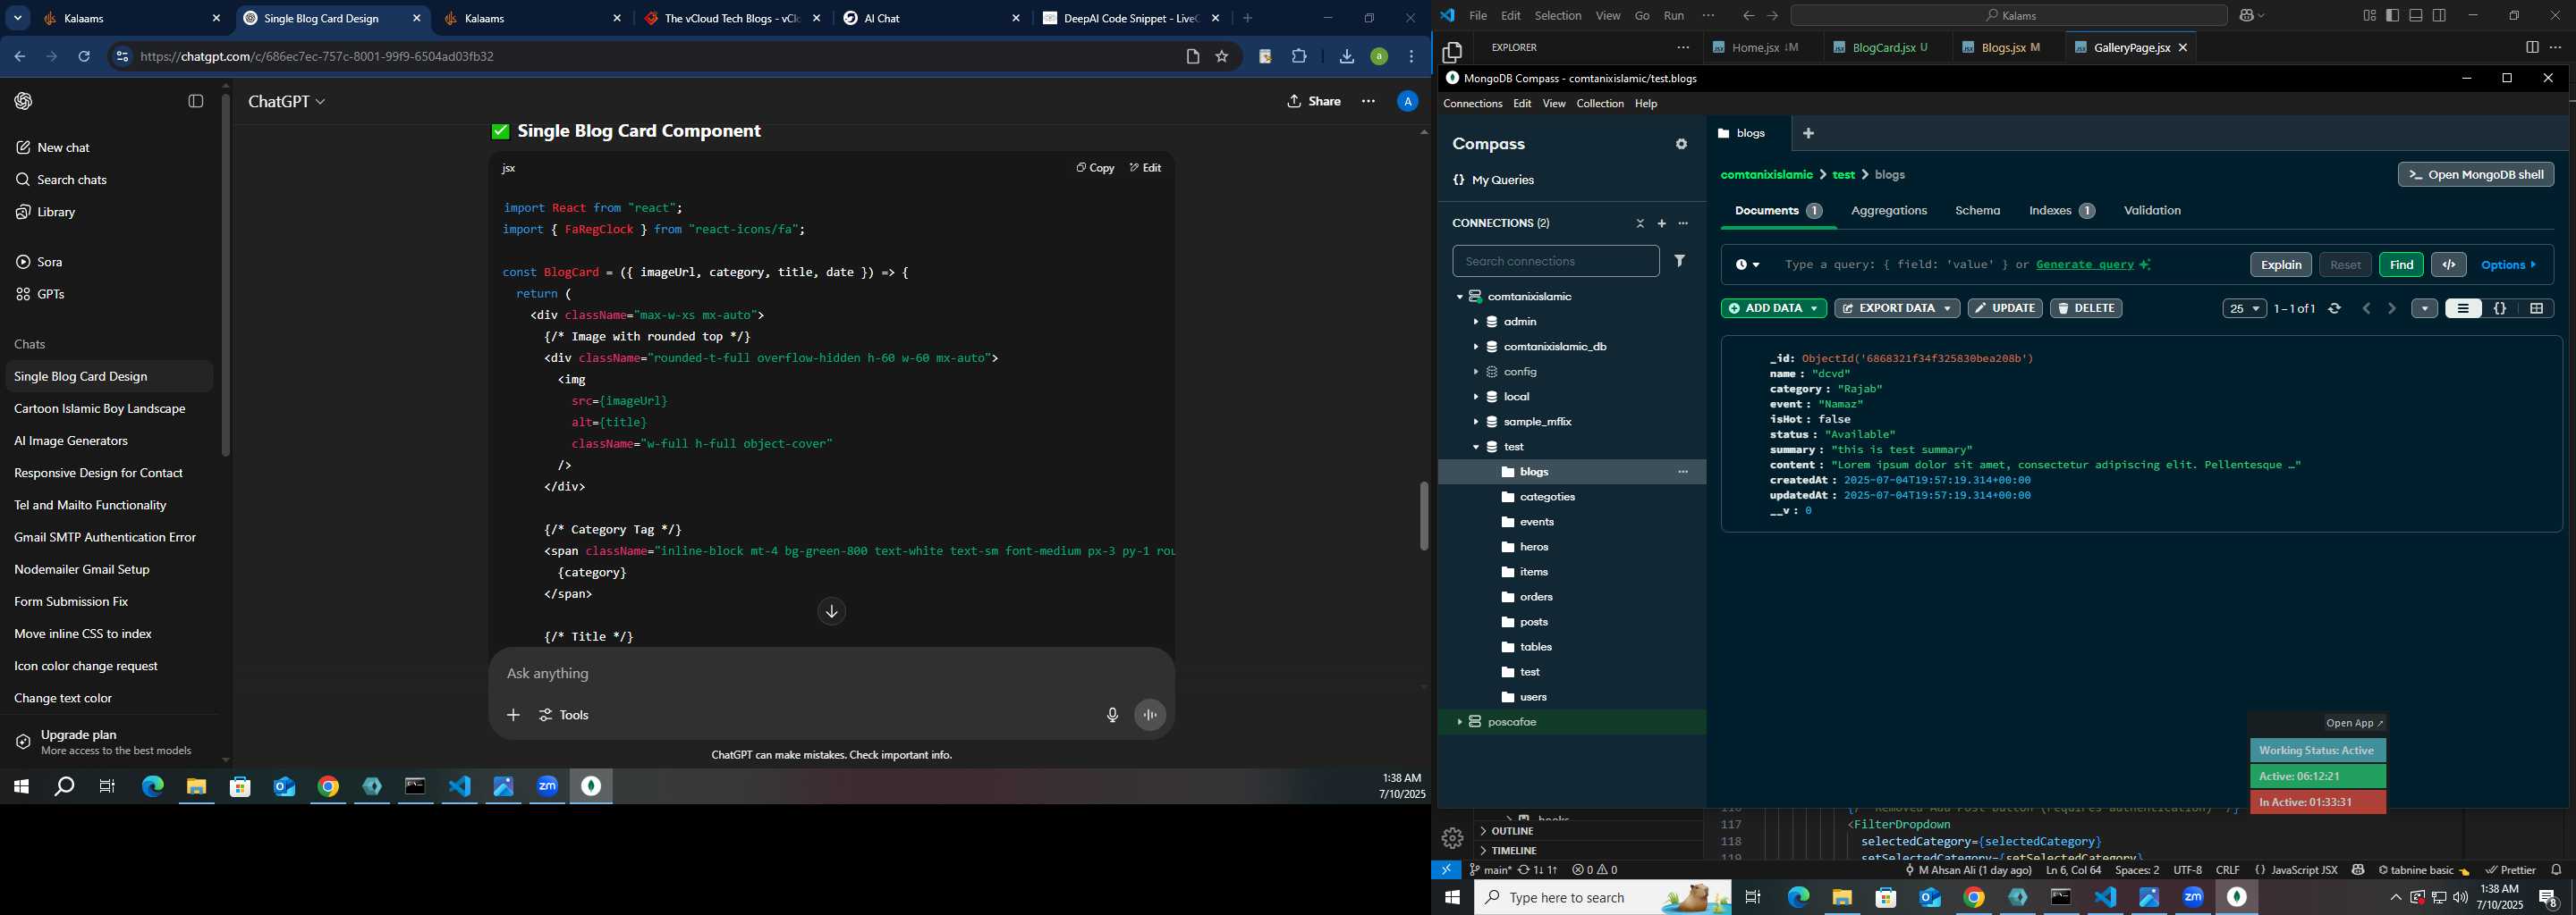This screenshot has height=915, width=2576.
Task: Add new connection plus icon
Action: (1662, 223)
